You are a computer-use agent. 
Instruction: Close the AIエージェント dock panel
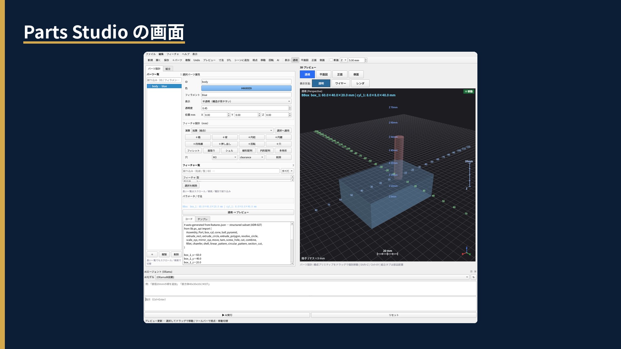(x=475, y=271)
